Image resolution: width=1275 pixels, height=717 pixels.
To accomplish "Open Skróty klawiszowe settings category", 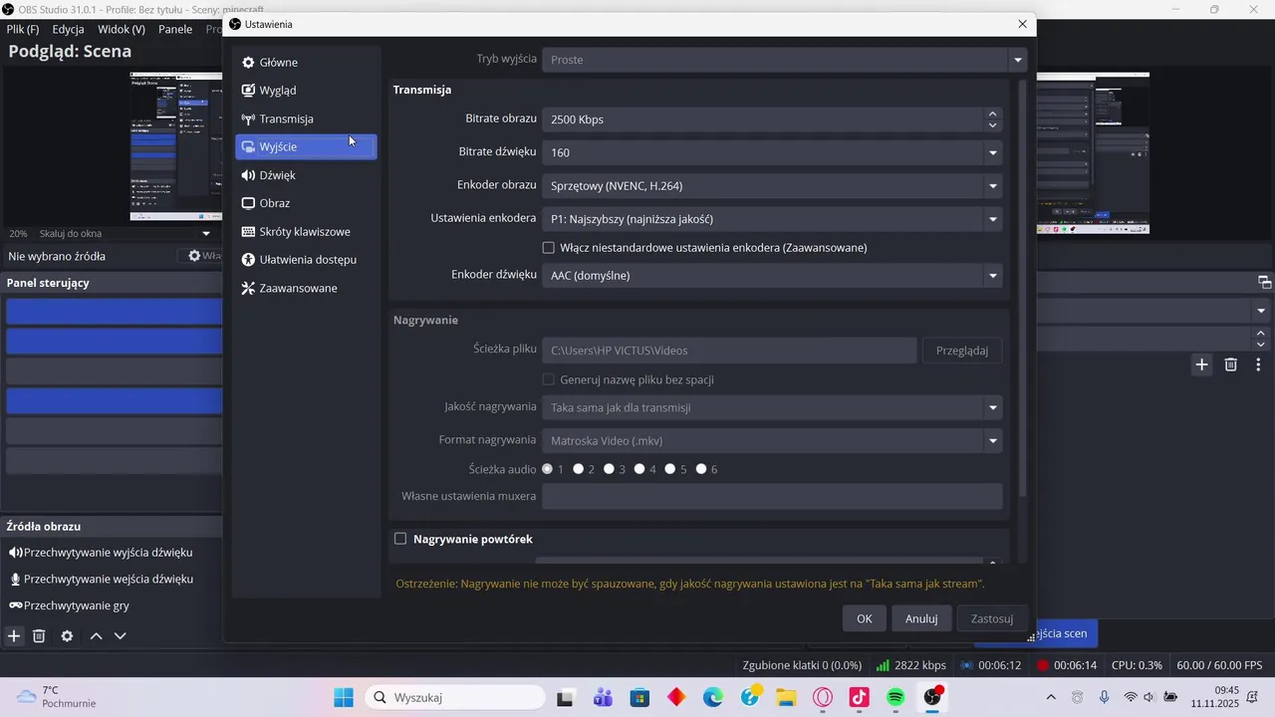I will [306, 232].
